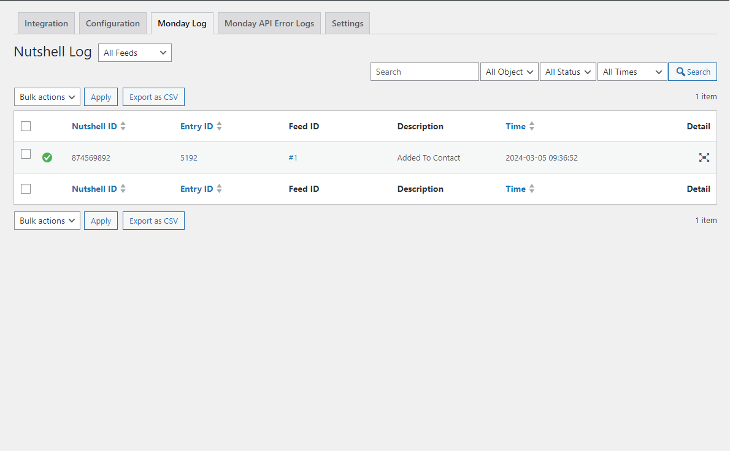Click top Apply button

pos(101,97)
